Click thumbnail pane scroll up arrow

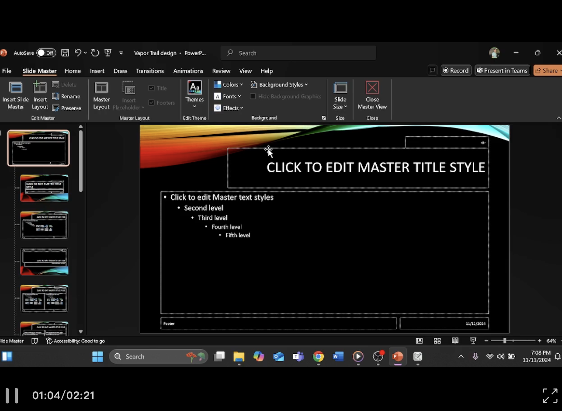click(80, 127)
